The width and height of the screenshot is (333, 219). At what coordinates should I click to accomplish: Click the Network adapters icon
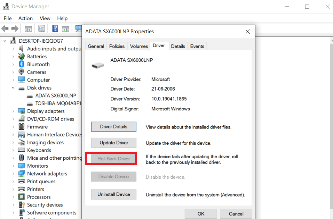(x=22, y=174)
